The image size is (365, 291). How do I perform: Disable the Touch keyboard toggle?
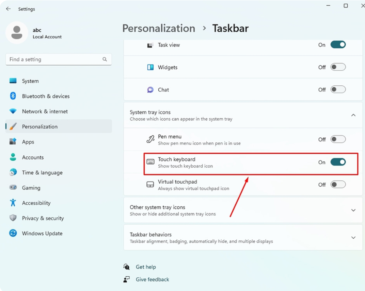coord(338,162)
